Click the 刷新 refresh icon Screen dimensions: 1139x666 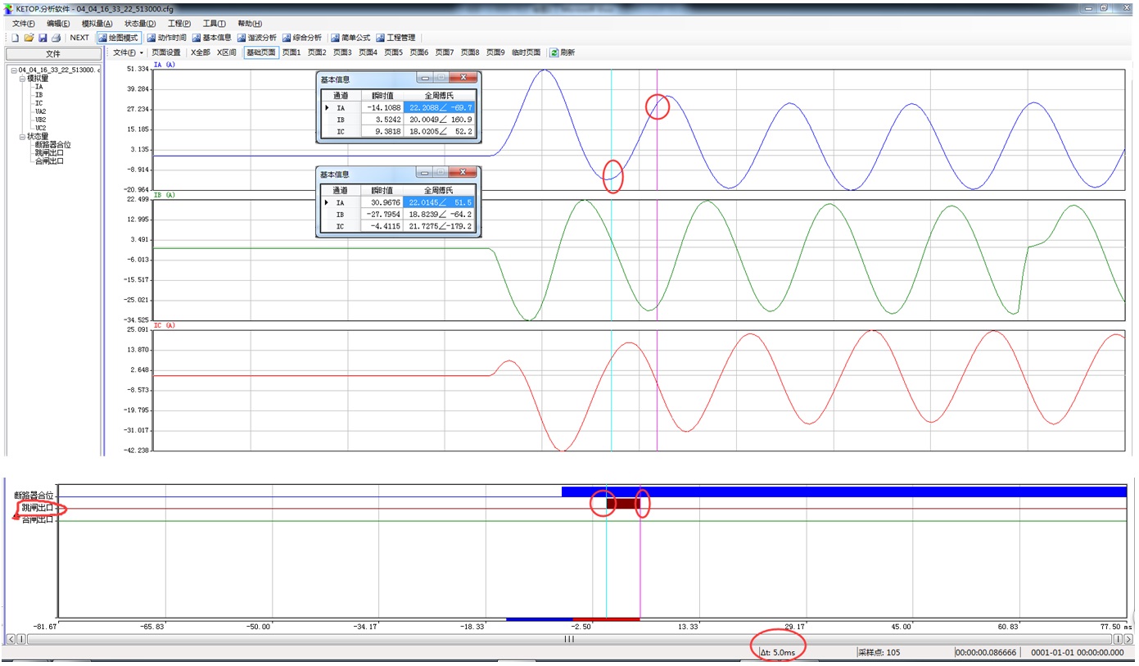tap(554, 52)
